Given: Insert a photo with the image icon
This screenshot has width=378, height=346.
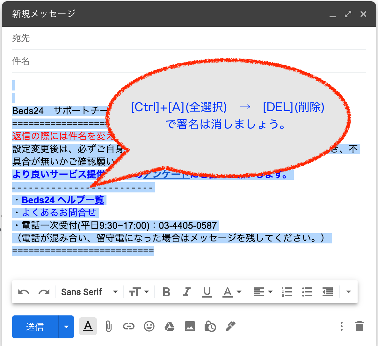Looking at the screenshot, I should 190,327.
